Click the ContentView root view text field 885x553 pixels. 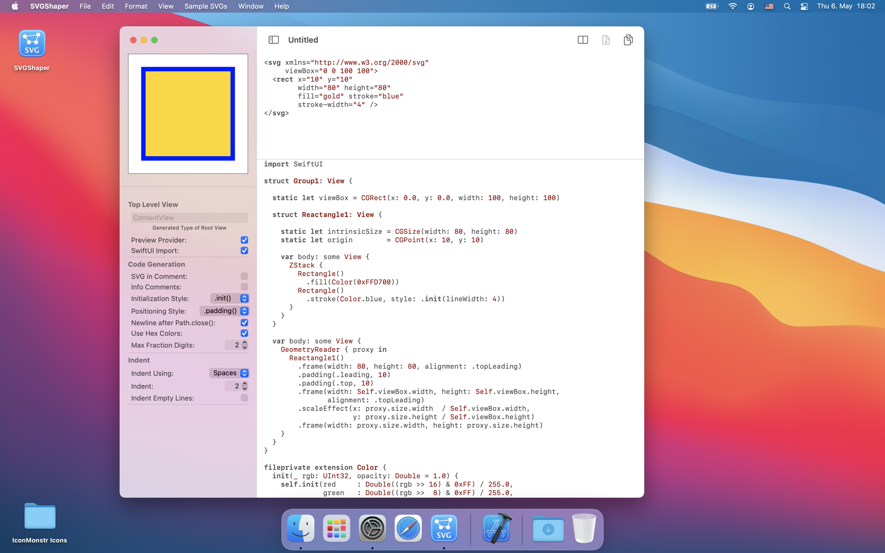pos(189,218)
